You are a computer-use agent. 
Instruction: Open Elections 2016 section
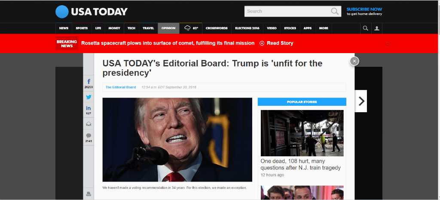pos(247,28)
